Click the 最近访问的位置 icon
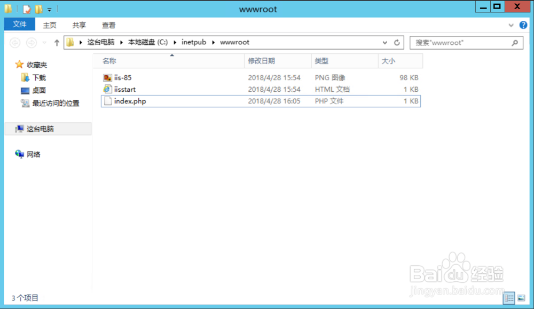The image size is (534, 309). [25, 103]
